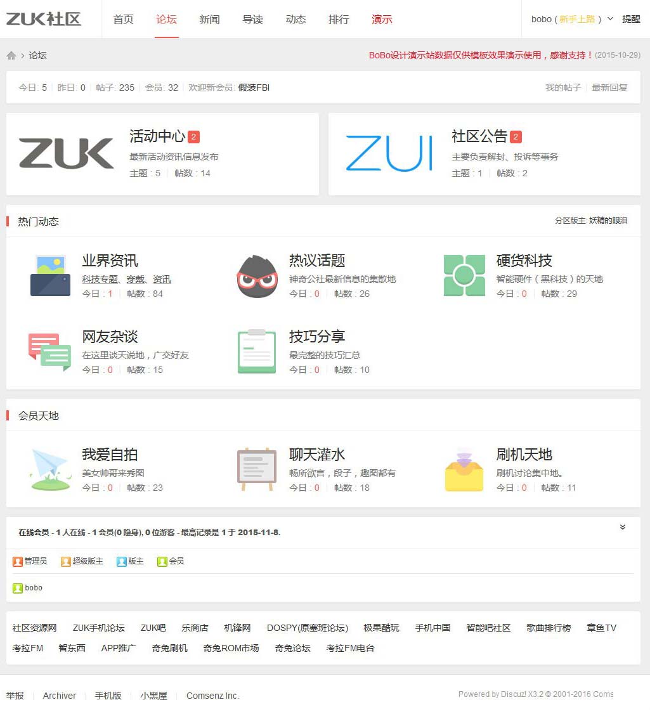Open moderator 妖精的眼泪 profile
The width and height of the screenshot is (650, 714).
tap(608, 221)
